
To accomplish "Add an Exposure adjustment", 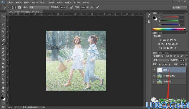I will 172,40.
